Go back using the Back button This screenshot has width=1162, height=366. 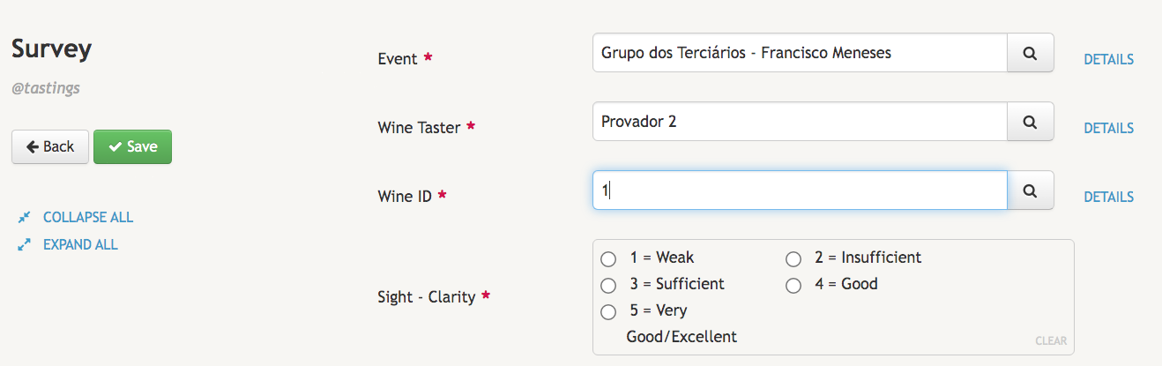(x=49, y=147)
